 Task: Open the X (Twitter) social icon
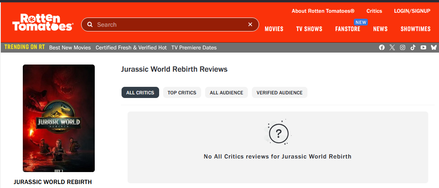tap(392, 47)
